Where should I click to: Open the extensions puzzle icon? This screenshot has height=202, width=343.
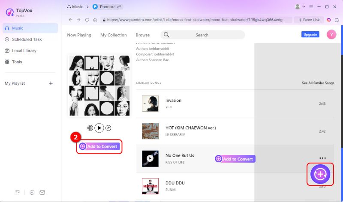pyautogui.click(x=337, y=20)
